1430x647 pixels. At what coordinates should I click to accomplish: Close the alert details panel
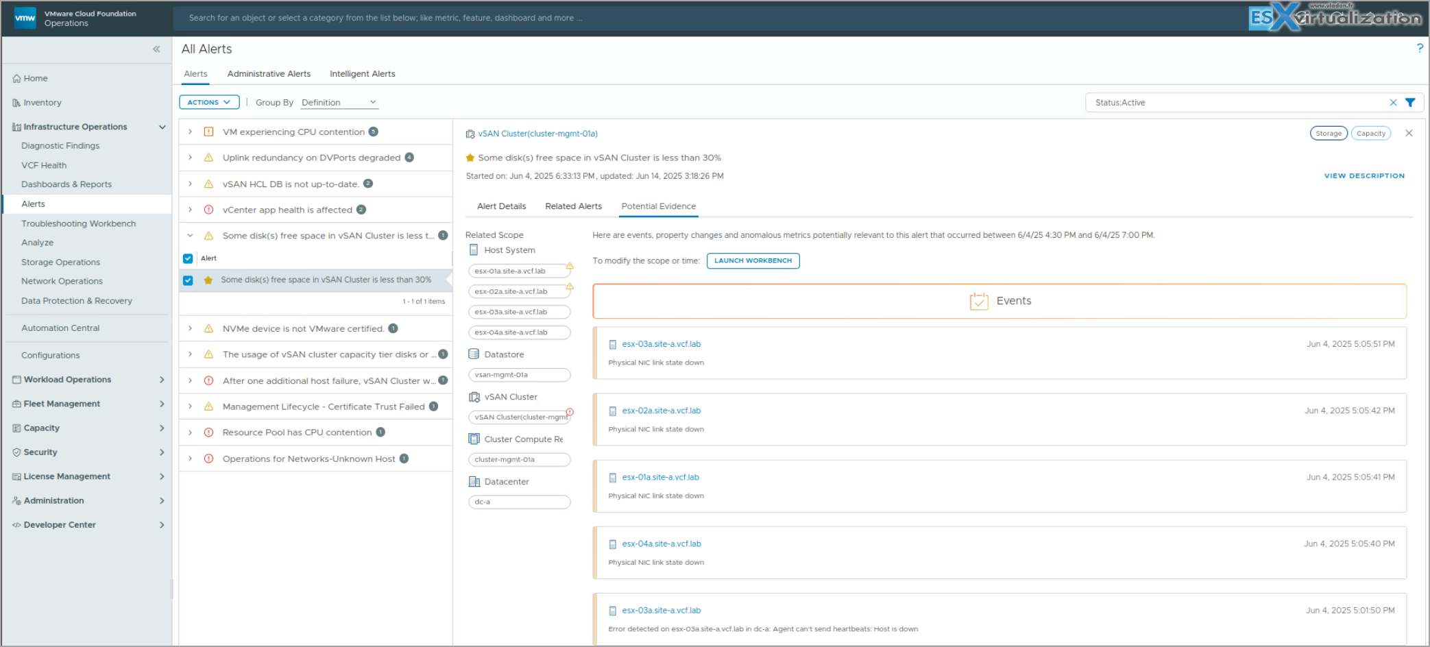tap(1409, 133)
